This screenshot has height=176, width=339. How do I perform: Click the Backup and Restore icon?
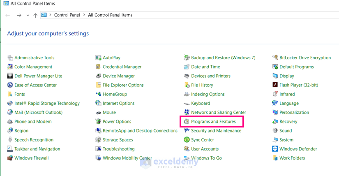pyautogui.click(x=187, y=58)
